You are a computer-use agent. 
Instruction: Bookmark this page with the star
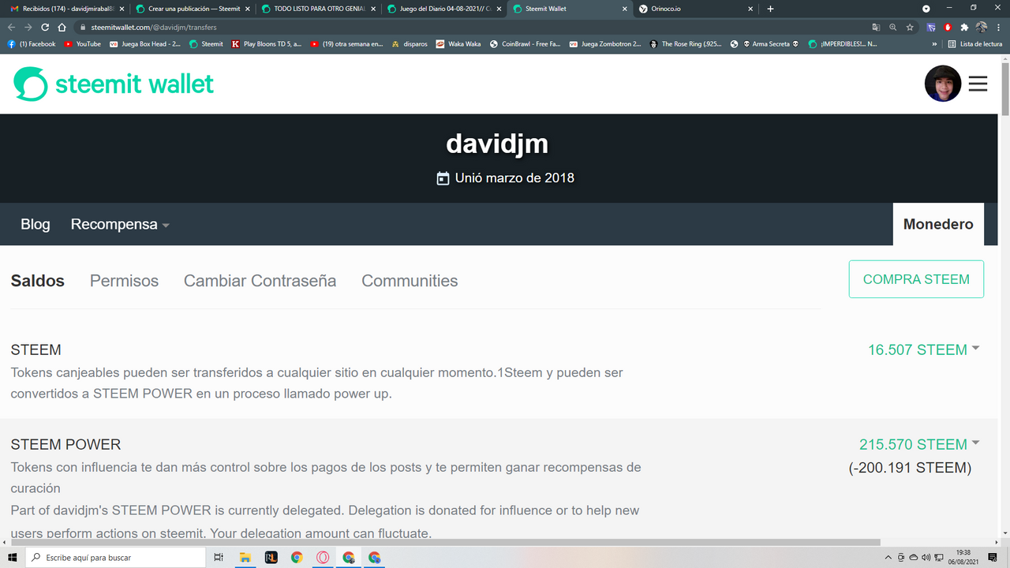coord(910,27)
